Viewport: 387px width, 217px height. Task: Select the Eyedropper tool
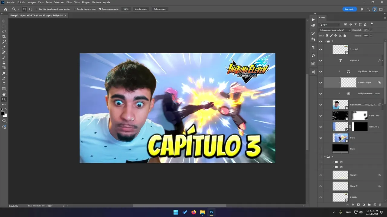pos(4,47)
